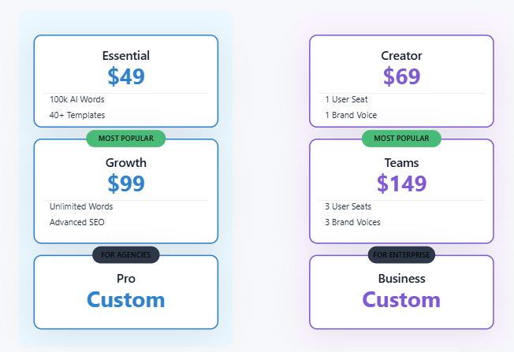Click the 100k AI Words feature

point(77,99)
